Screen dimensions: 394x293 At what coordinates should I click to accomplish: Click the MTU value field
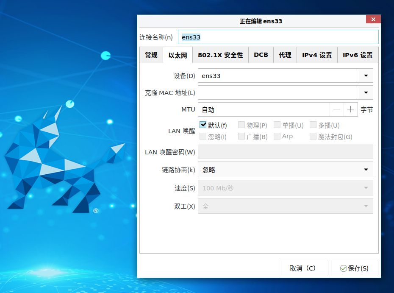coord(264,109)
